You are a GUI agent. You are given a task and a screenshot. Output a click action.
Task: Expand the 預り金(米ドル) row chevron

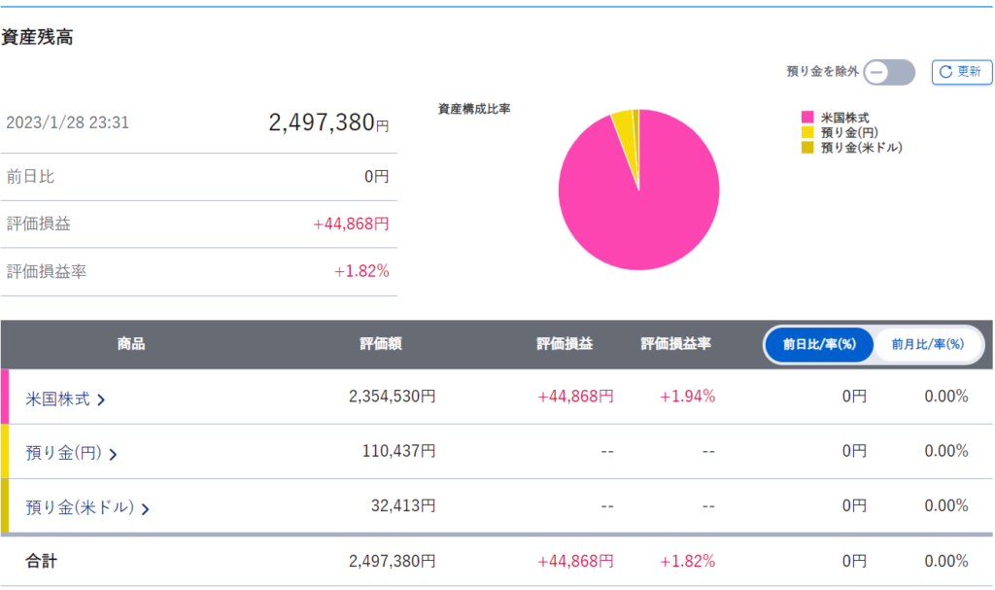[145, 507]
